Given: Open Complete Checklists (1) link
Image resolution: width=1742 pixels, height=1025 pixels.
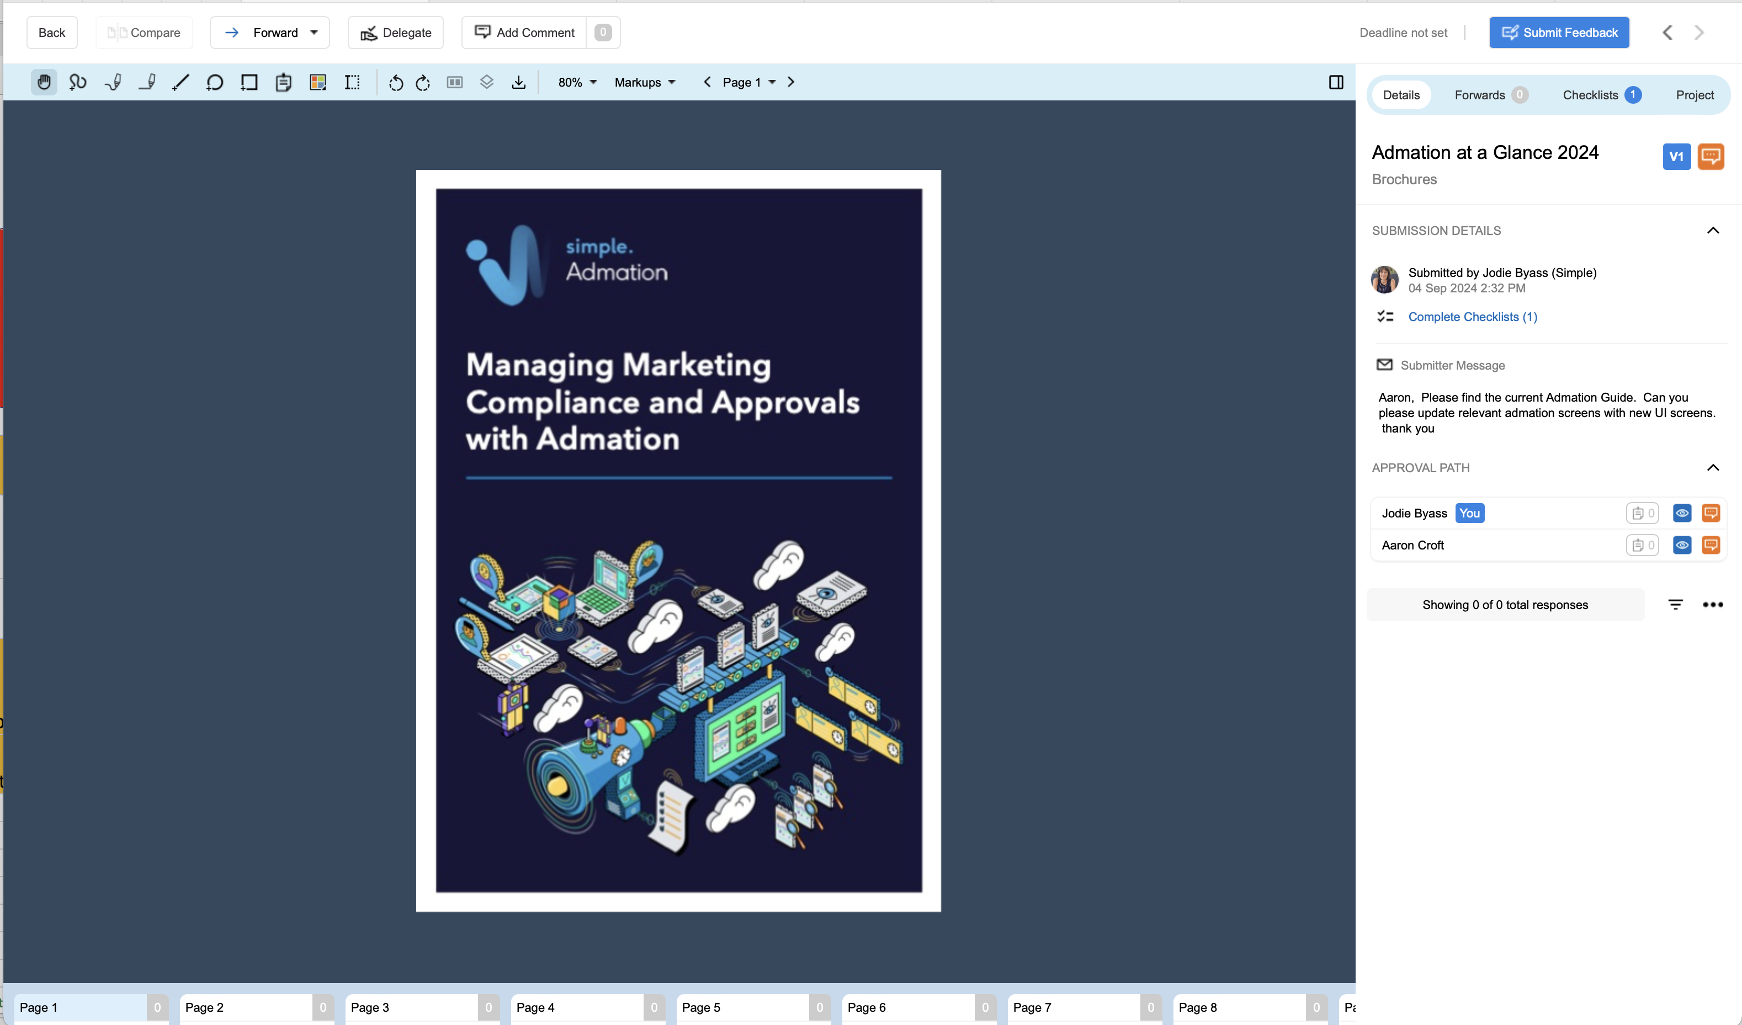Looking at the screenshot, I should click(x=1473, y=317).
